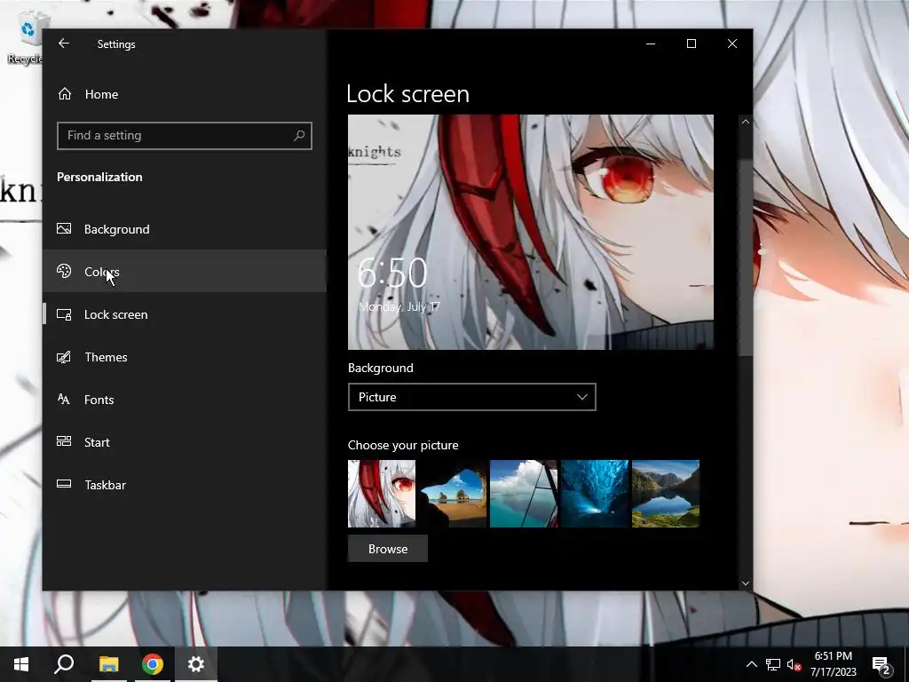Launch Google Chrome from the taskbar

[153, 664]
